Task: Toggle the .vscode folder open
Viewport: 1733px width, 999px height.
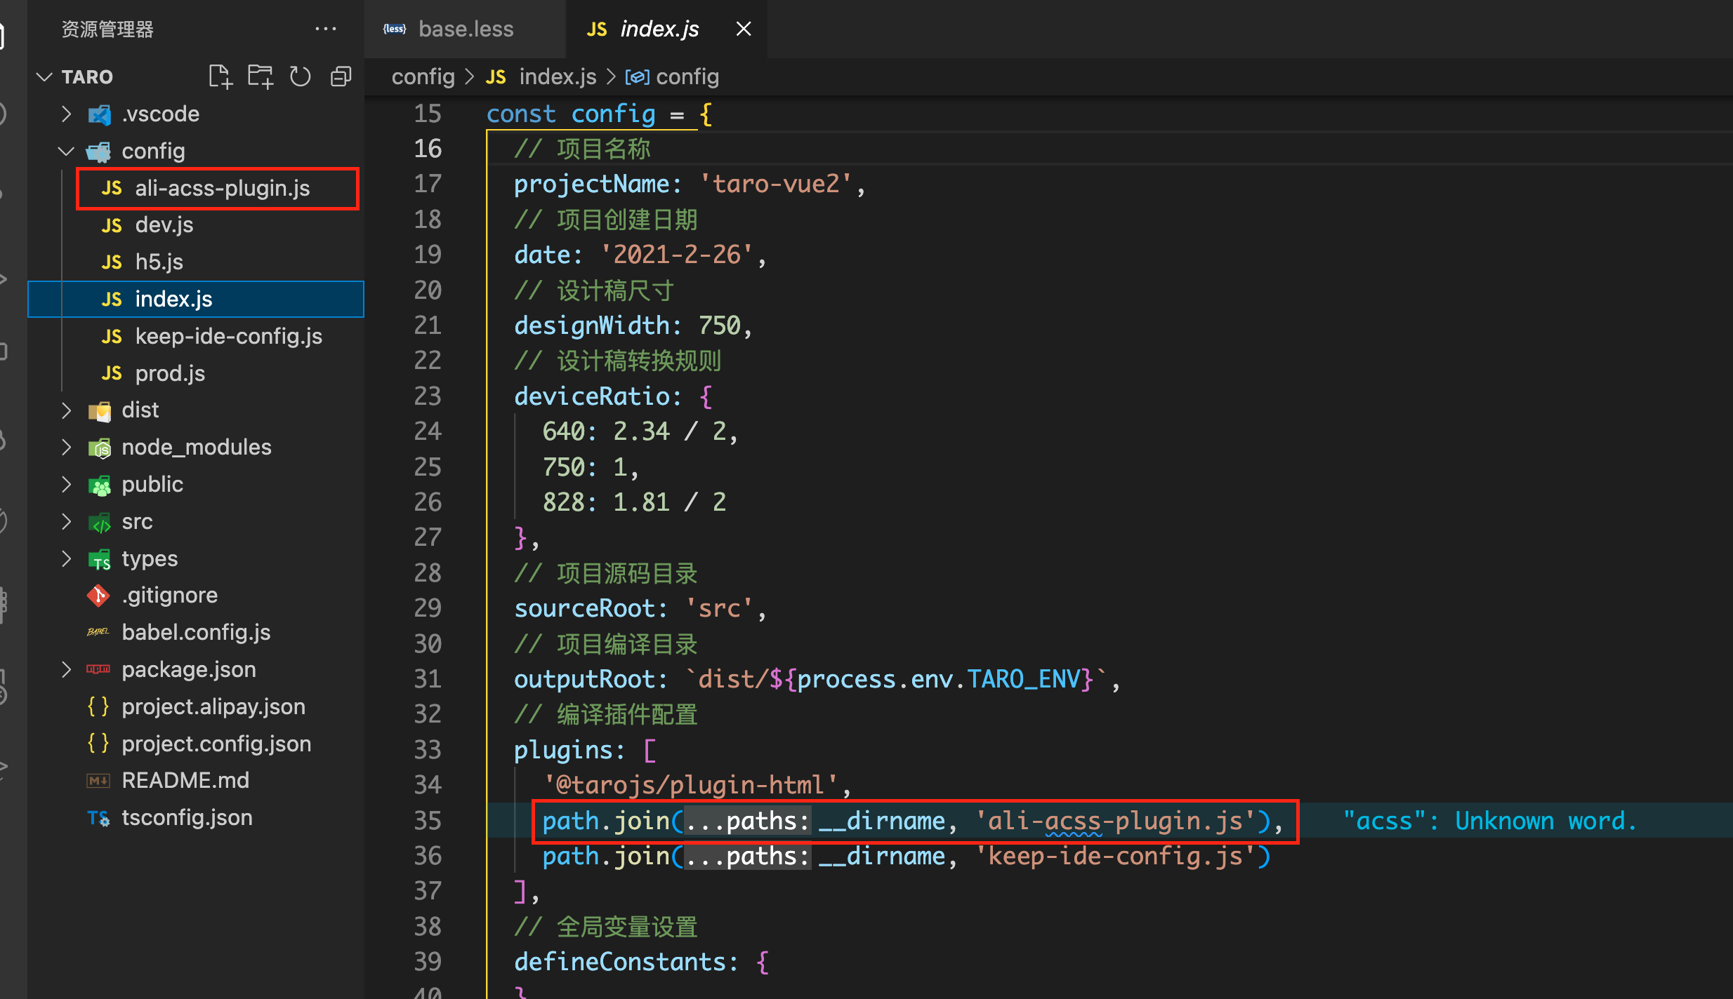Action: pyautogui.click(x=66, y=114)
